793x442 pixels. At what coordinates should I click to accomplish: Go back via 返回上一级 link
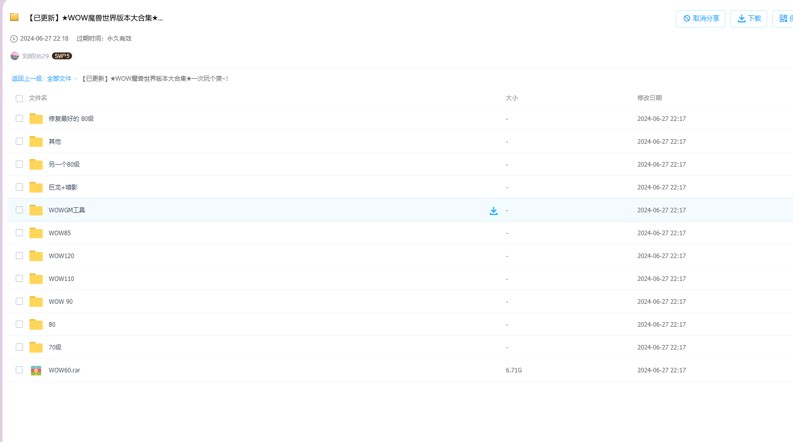tap(27, 79)
